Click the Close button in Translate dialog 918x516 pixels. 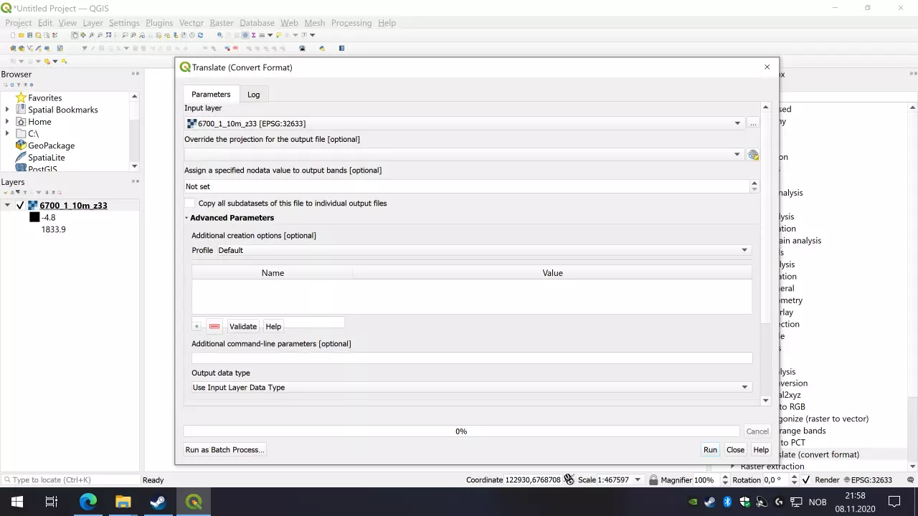[735, 450]
